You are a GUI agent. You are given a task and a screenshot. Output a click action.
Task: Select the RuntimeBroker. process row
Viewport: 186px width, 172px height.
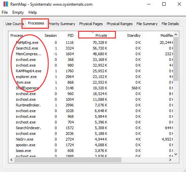[91, 105]
